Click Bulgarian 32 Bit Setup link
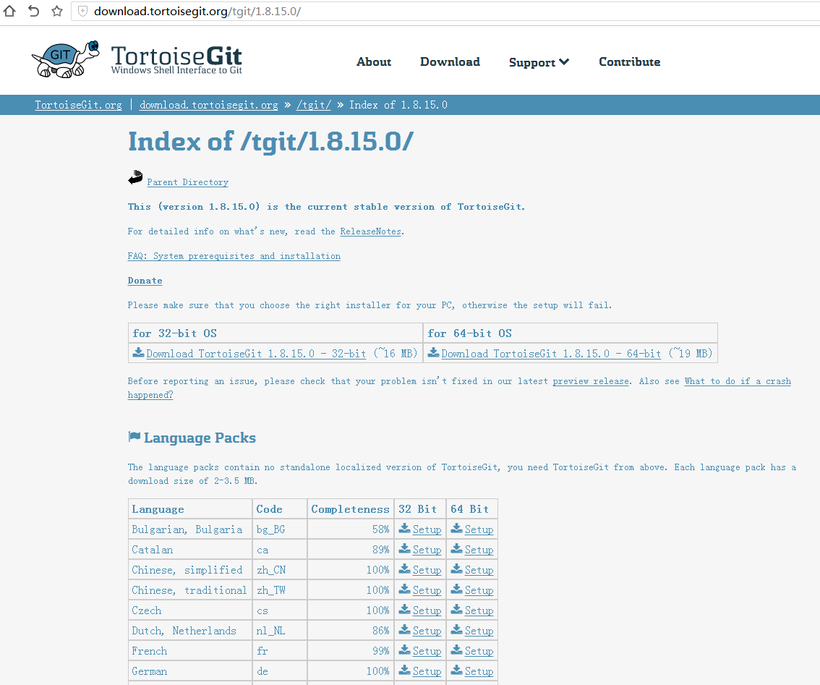 pos(427,529)
